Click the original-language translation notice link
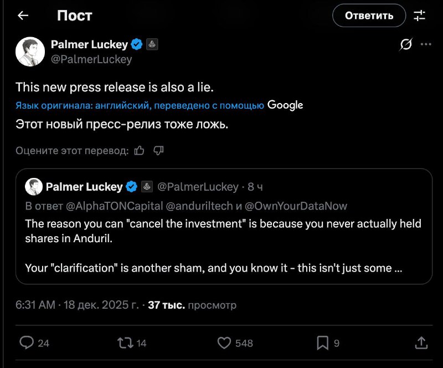443x368 pixels. pyautogui.click(x=140, y=105)
